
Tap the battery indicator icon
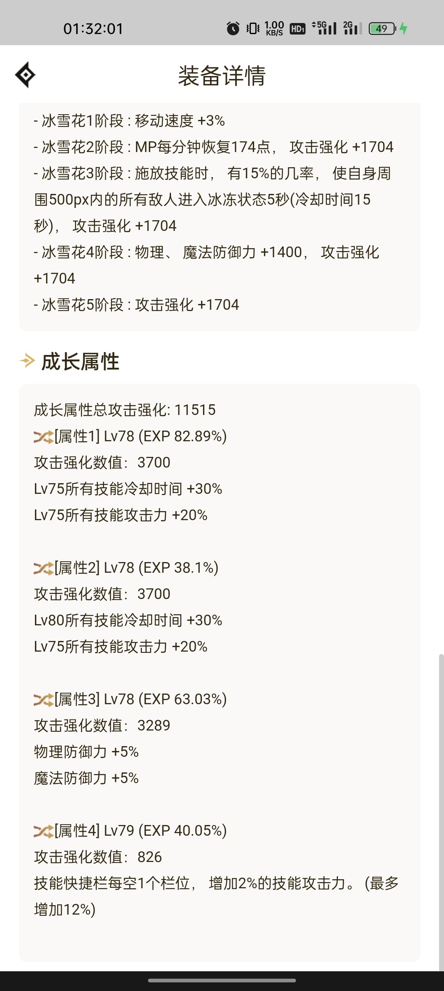coord(382,28)
